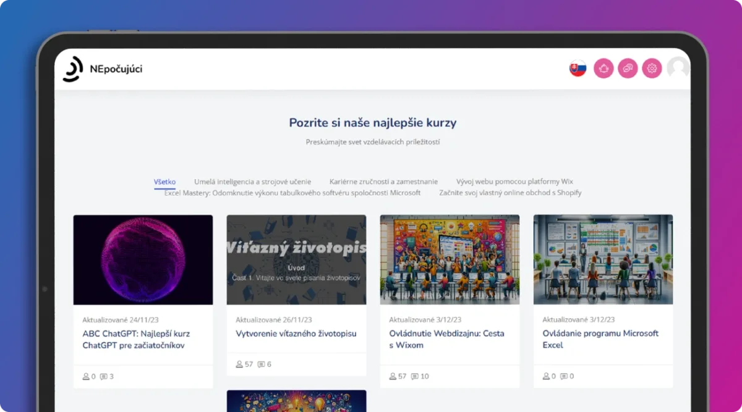Click the purple sphere ChatGPT course thumbnail
742x412 pixels.
tap(143, 259)
